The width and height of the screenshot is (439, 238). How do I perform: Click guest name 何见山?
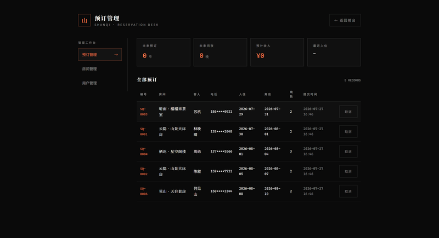(197, 191)
